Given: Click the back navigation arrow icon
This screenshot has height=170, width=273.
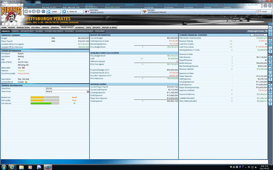Looking at the screenshot, I should 26,12.
